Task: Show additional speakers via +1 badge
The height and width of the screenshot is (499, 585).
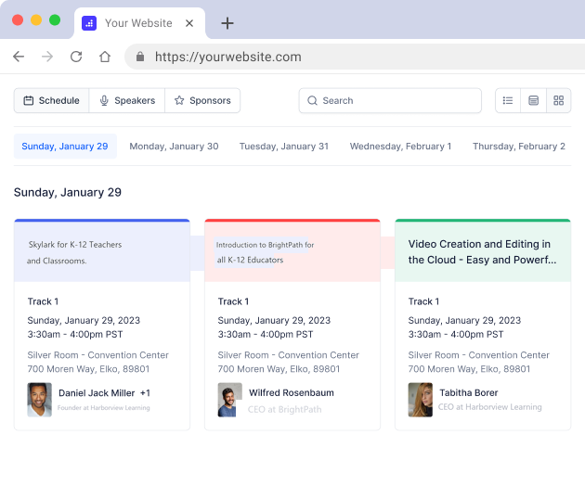Action: [x=145, y=392]
